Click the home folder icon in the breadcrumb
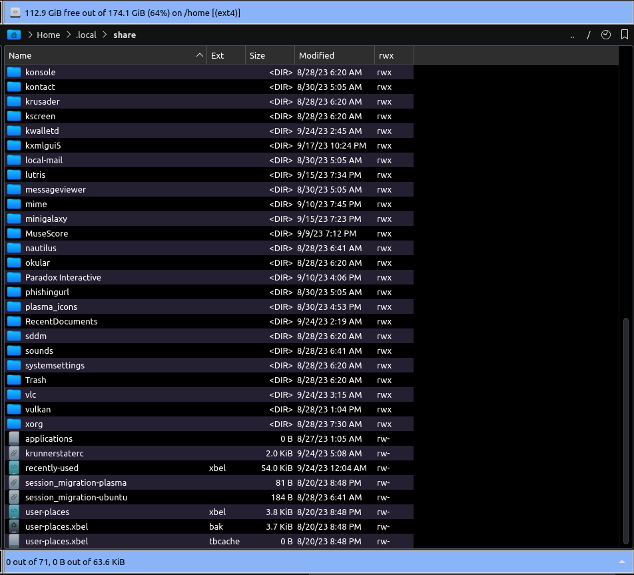The height and width of the screenshot is (575, 634). tap(14, 35)
